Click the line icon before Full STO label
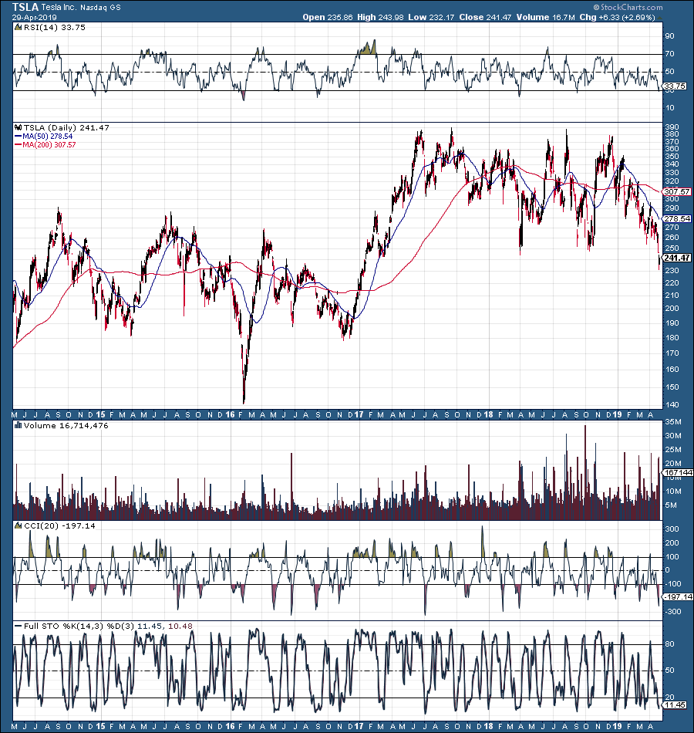 tap(19, 626)
